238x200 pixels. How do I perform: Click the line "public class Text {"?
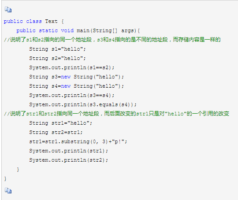(x=33, y=22)
